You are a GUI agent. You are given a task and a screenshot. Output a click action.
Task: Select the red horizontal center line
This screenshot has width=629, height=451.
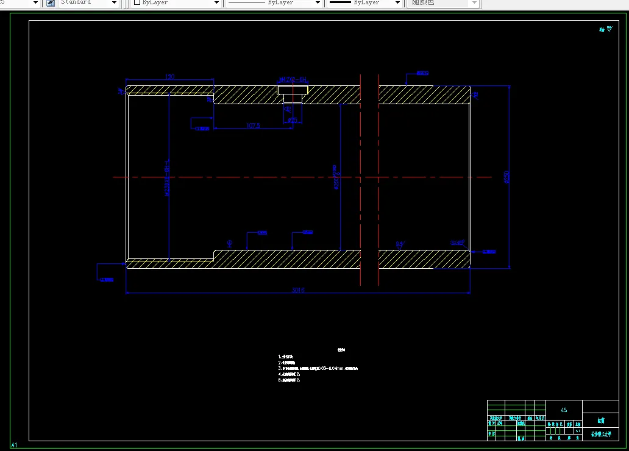coord(302,177)
